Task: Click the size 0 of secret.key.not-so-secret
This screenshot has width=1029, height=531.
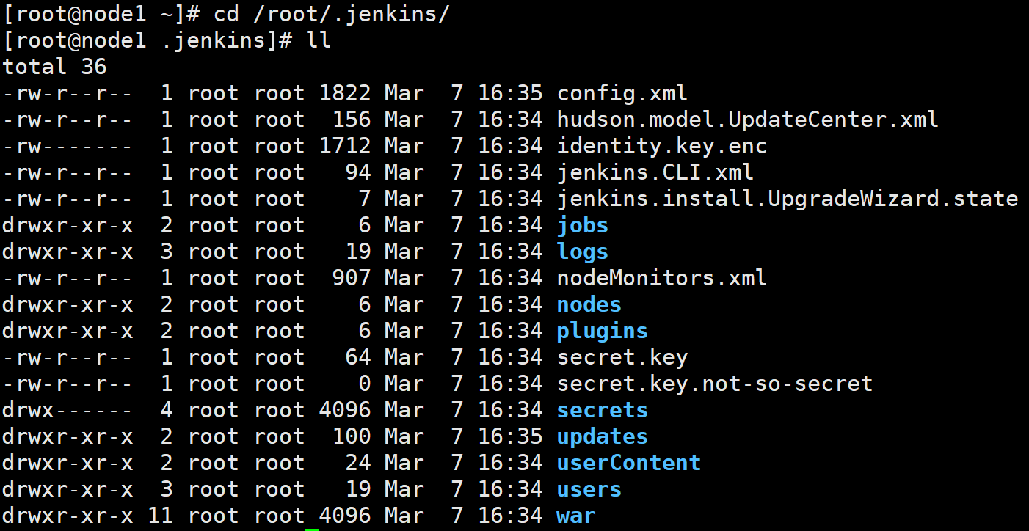Action: pyautogui.click(x=365, y=384)
